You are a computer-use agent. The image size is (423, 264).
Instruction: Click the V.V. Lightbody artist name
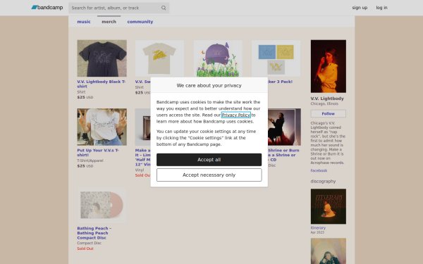327,99
